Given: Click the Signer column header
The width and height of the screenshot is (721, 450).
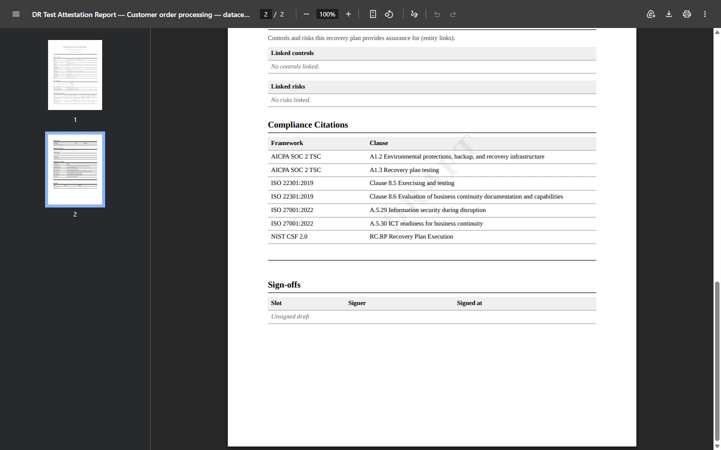Looking at the screenshot, I should coord(357,303).
